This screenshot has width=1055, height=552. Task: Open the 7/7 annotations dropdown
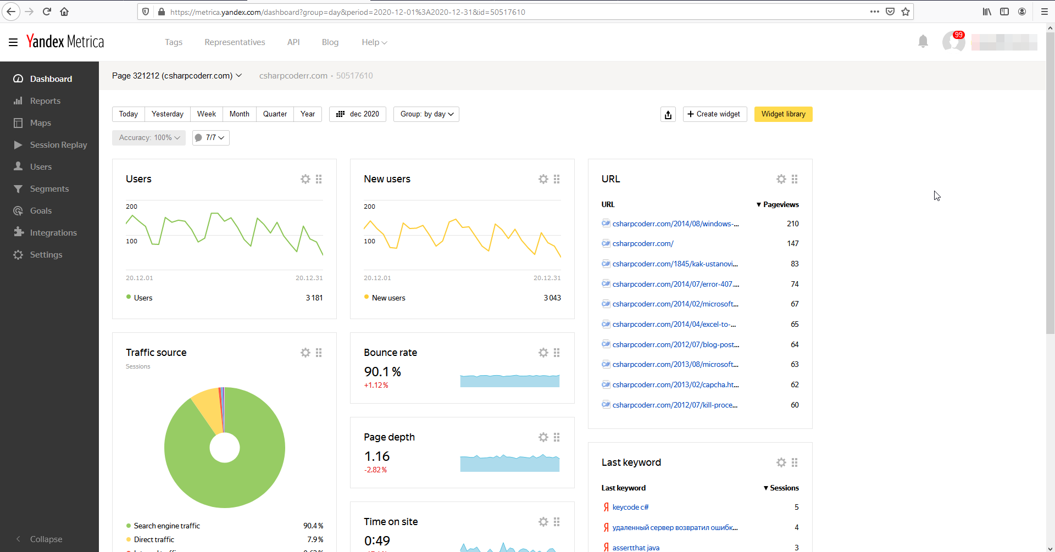211,138
